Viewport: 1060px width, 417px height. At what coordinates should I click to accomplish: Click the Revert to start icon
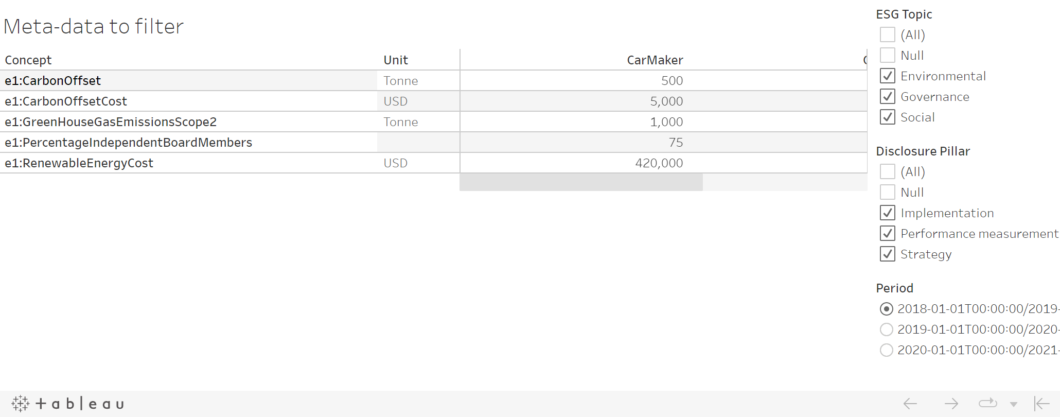point(1041,404)
